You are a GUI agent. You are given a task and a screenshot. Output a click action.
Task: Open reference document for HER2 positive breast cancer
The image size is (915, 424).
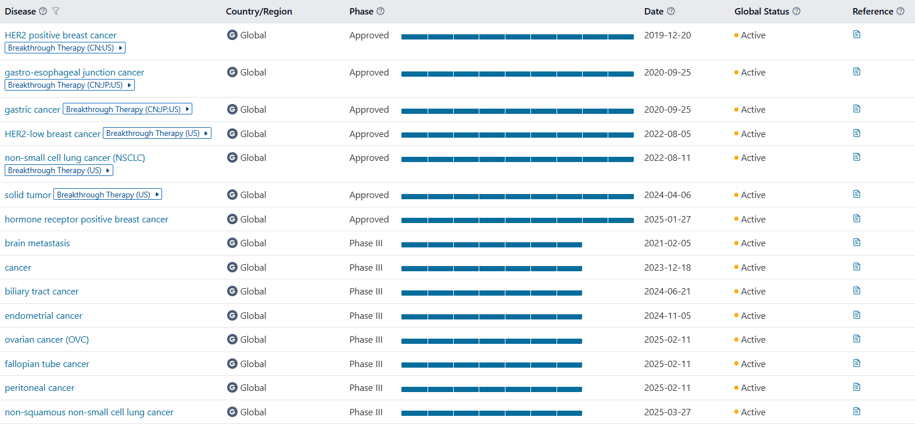point(856,34)
